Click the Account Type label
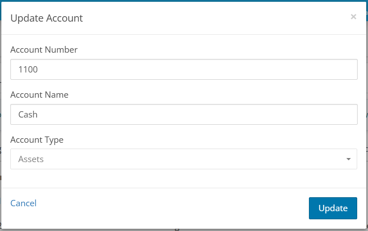 click(x=37, y=140)
